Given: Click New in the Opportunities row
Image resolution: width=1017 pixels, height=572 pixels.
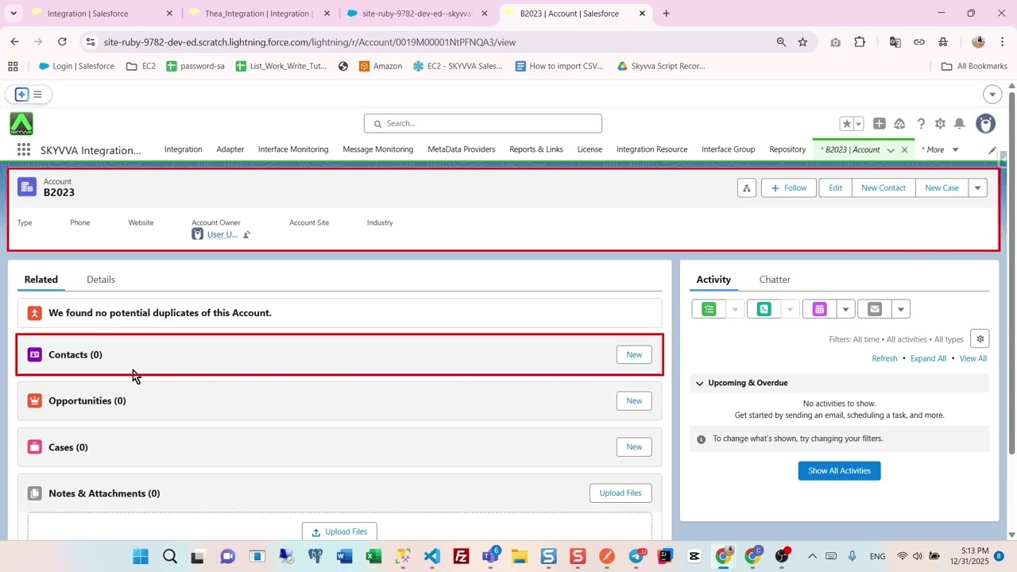Looking at the screenshot, I should [634, 401].
